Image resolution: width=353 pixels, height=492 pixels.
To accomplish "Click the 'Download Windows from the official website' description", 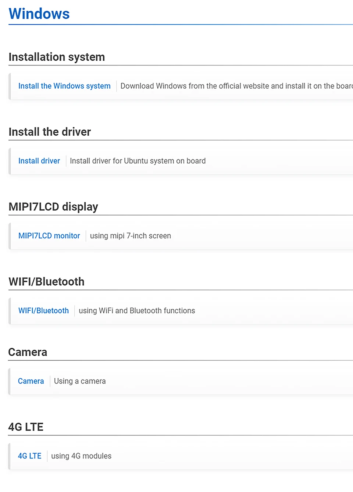I will click(235, 86).
